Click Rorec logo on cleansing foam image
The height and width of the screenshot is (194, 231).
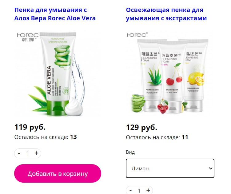click(137, 35)
